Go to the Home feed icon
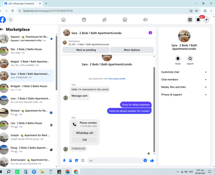Screen dimensions: 215x175 [x=63, y=20]
